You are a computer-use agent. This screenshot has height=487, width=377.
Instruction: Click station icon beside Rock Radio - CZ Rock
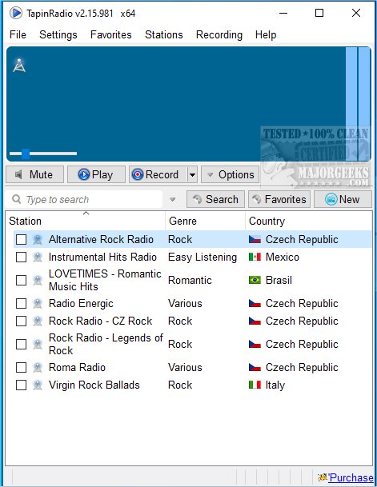(x=38, y=321)
